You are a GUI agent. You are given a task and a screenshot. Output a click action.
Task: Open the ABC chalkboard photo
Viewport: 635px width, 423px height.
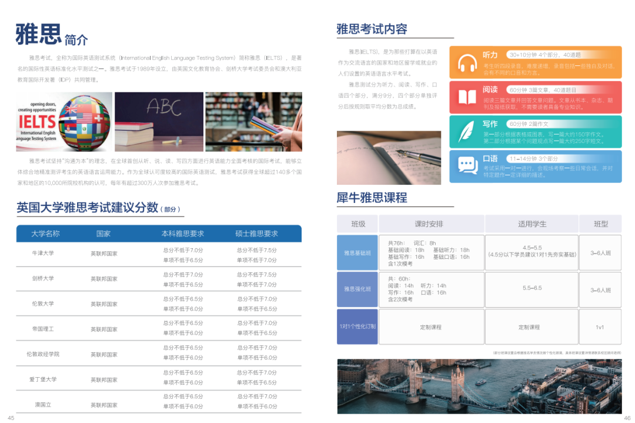[x=159, y=122]
